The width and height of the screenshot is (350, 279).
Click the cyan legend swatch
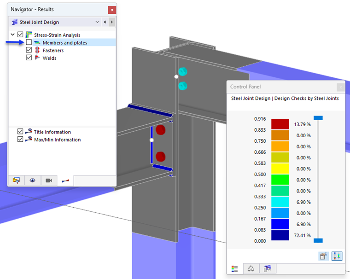280,202
